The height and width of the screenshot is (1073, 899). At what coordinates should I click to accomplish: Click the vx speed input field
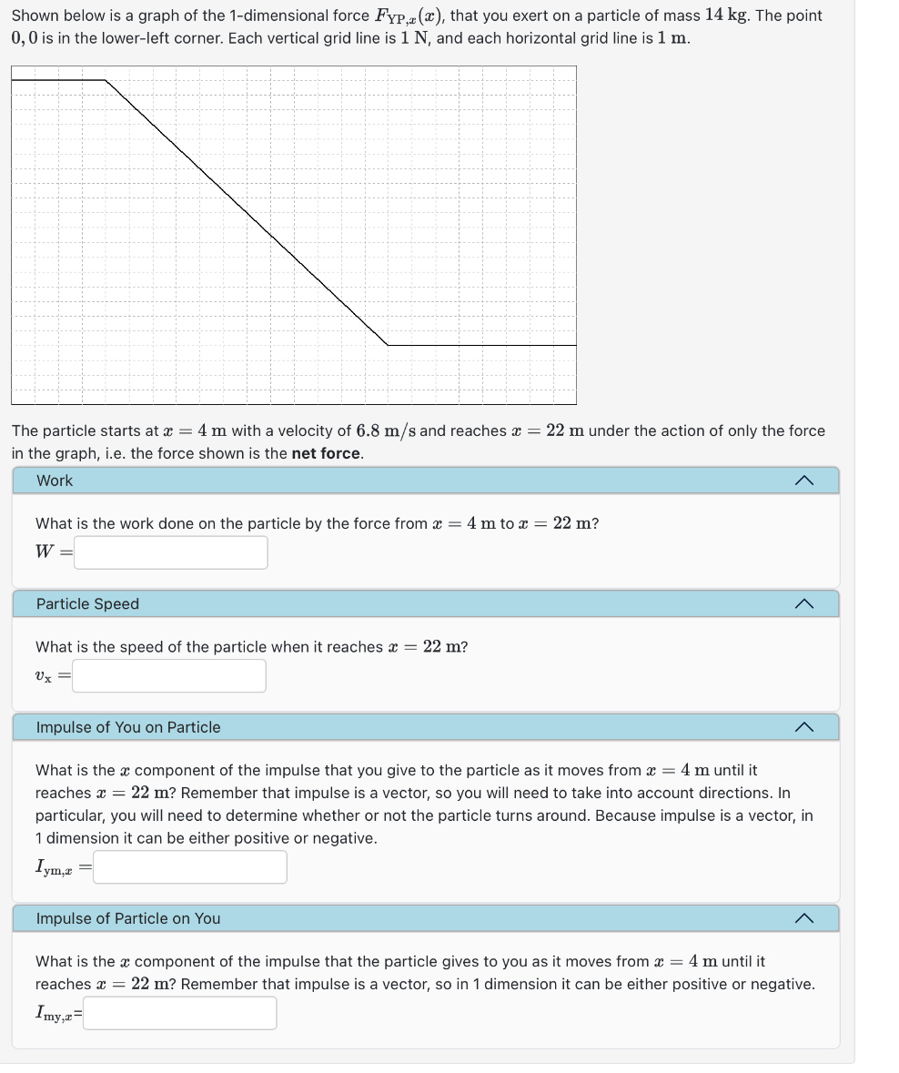click(x=167, y=675)
